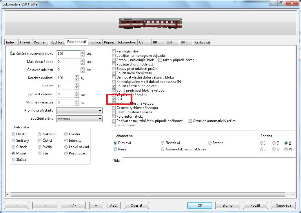Click the next locomotive '>' button
301x213 pixels.
coord(45,205)
